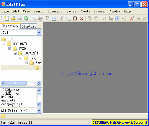
Task: Switch to the Directory tab
Action: (x=10, y=26)
